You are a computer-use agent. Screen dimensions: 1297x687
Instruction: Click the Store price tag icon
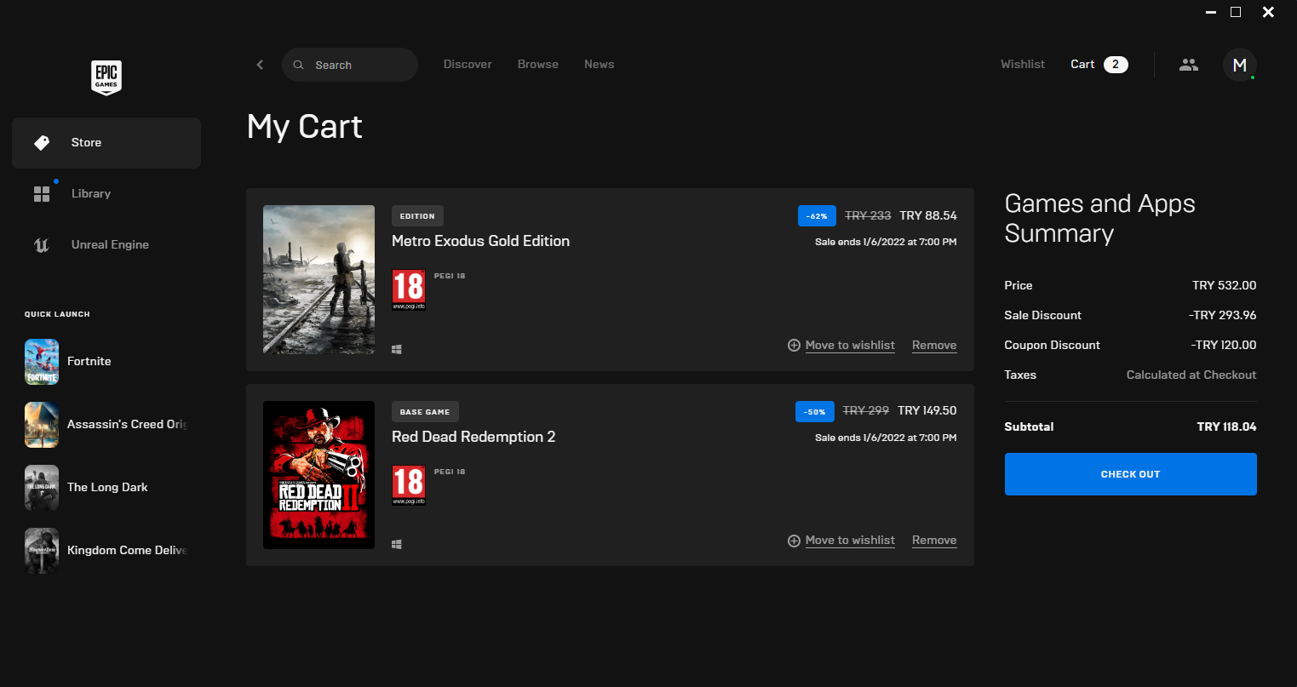[42, 143]
